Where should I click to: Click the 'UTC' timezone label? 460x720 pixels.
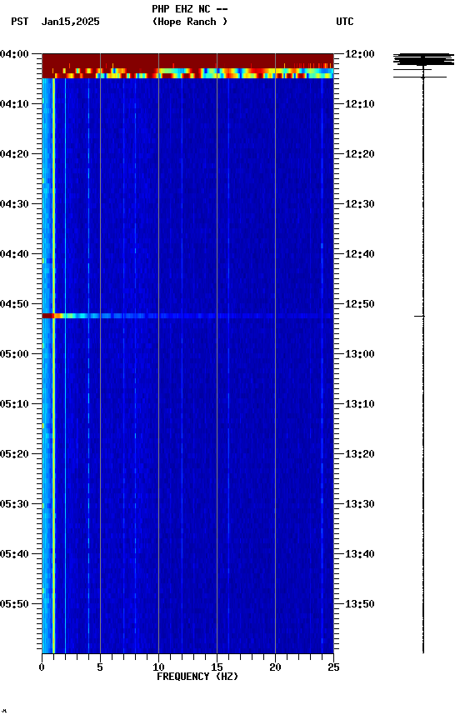pyautogui.click(x=345, y=22)
